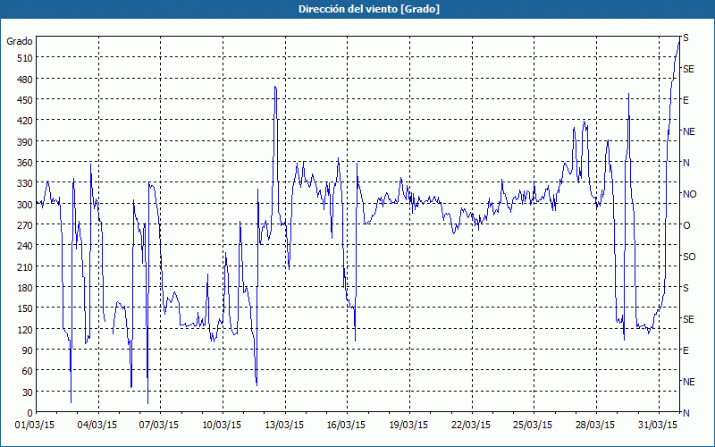Pick the 240 tick label
This screenshot has width=715, height=447.
25,247
